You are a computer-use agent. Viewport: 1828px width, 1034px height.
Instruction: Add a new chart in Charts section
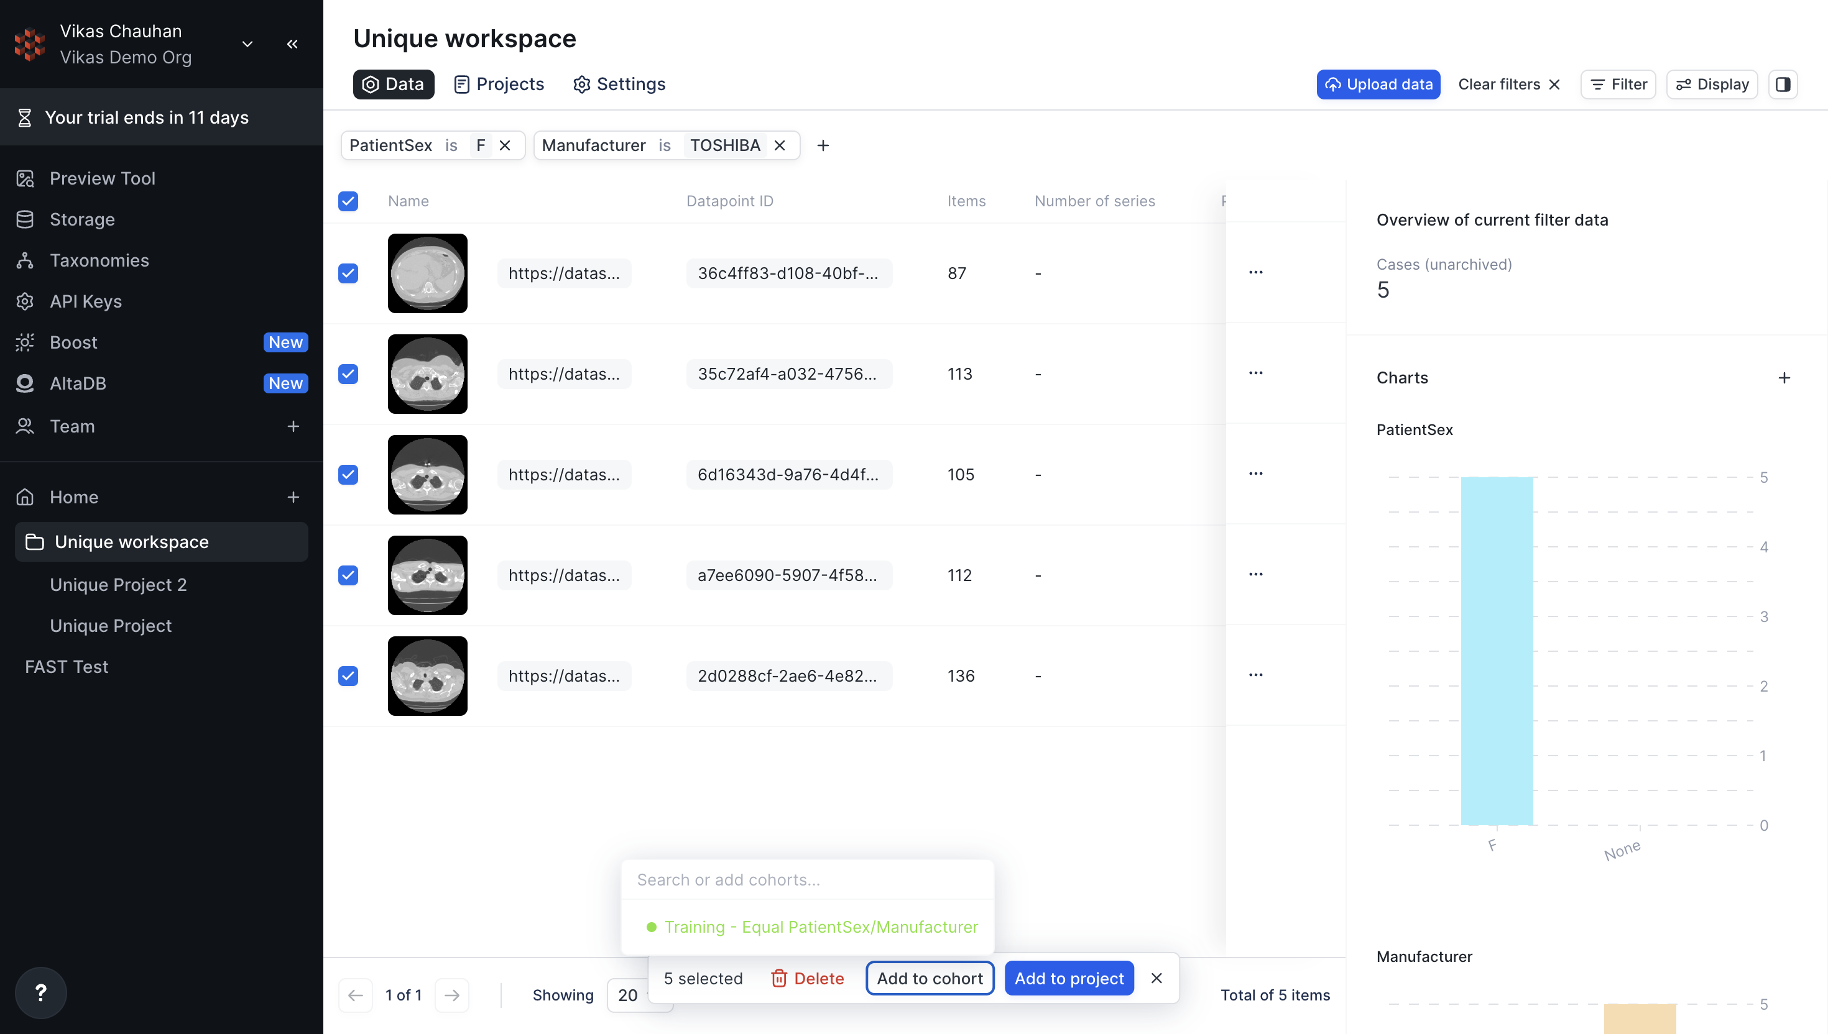click(x=1784, y=378)
